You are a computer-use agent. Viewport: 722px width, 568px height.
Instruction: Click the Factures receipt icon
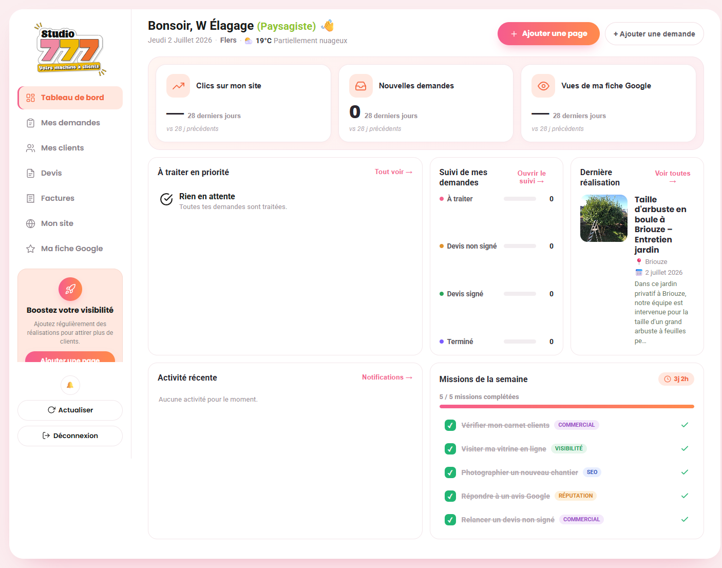[31, 198]
